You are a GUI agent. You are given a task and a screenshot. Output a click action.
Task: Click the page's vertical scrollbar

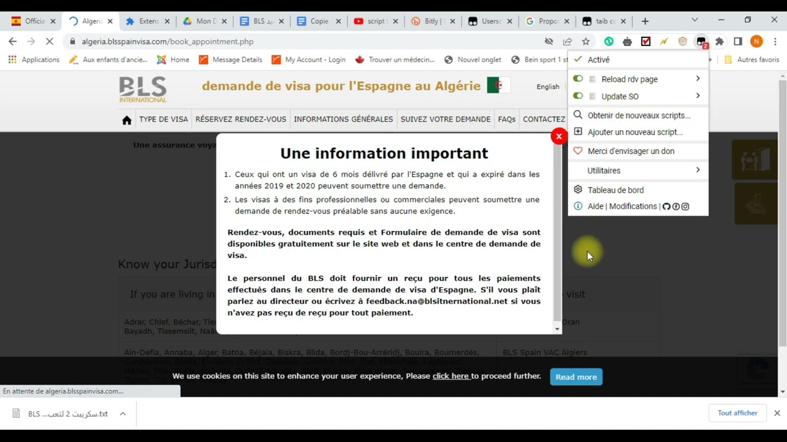pyautogui.click(x=782, y=212)
